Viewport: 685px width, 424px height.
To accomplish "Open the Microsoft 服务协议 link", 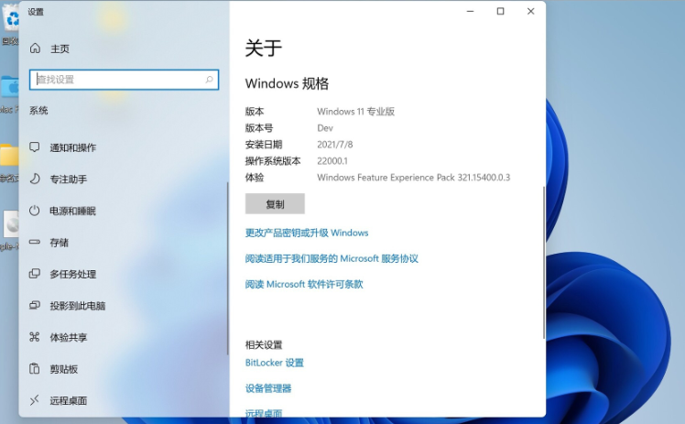I will pyautogui.click(x=332, y=258).
